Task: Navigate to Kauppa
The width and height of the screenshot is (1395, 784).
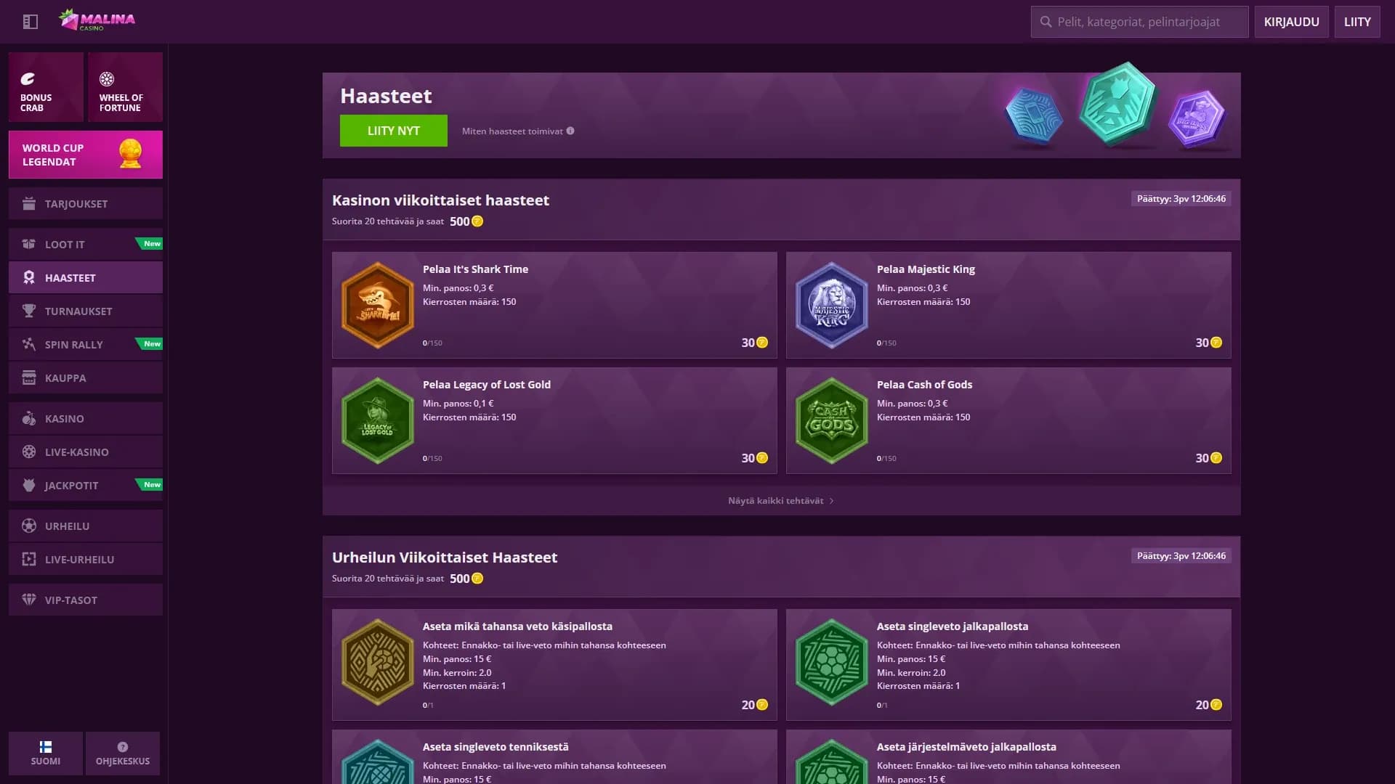Action: 86,378
